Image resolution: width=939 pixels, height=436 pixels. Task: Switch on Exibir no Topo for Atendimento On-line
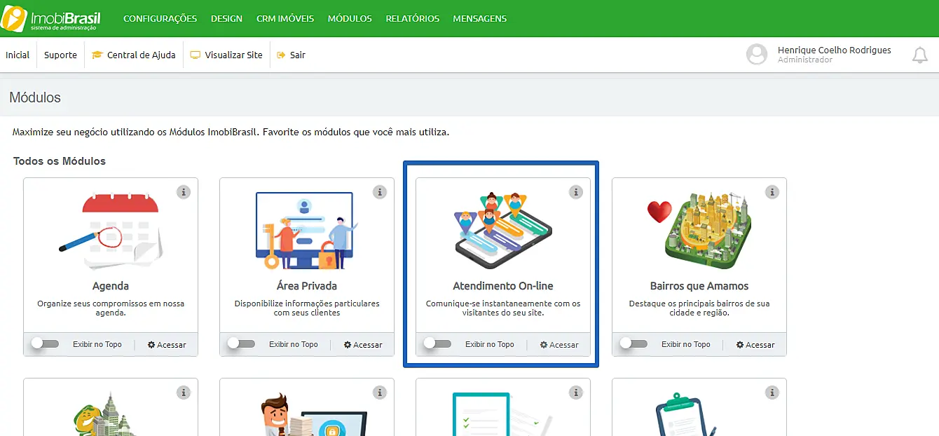click(438, 344)
